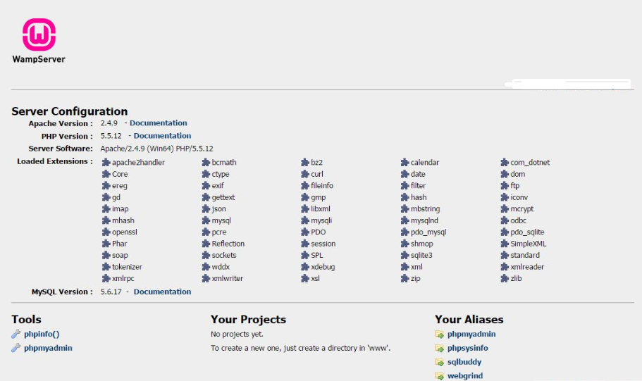Click 'sqlite3' extension name
This screenshot has height=381, width=642.
coord(421,256)
